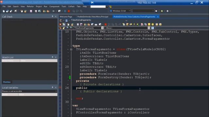Open the Refactor menu
This screenshot has height=117, width=209.
point(30,6)
